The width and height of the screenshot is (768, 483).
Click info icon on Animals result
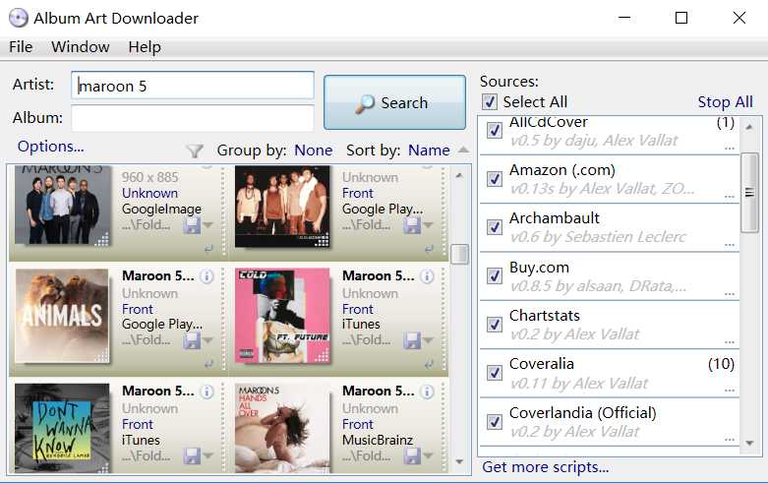207,276
